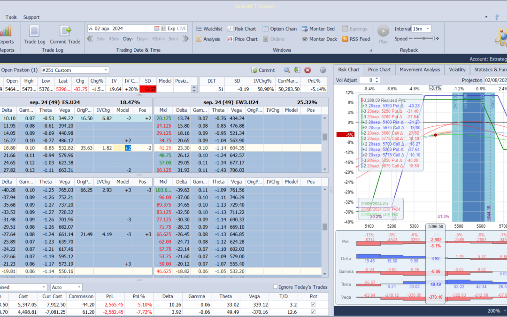Image resolution: width=507 pixels, height=317 pixels.
Task: Decrease Vol Adjust with the down arrow
Action: [x=376, y=82]
